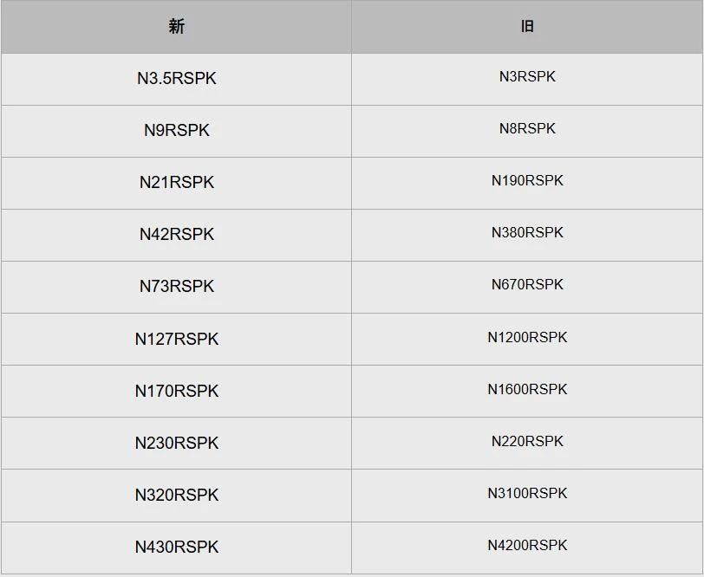Click on N380RSPK entry
The image size is (704, 577).
click(x=527, y=233)
